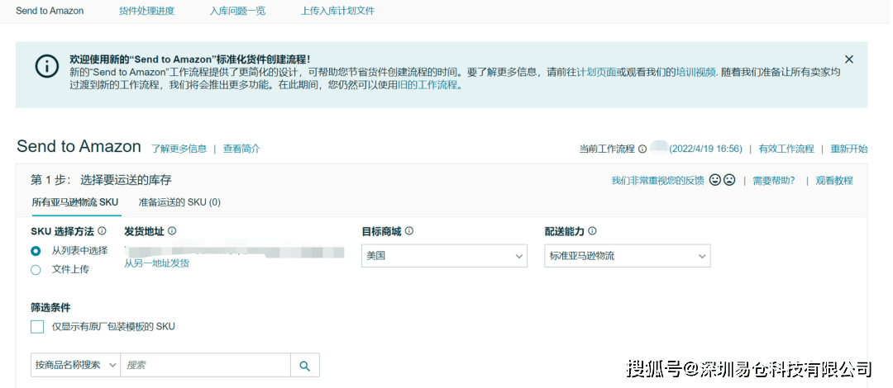Switch to 所有亚马逊物流 SKU tab
Image resolution: width=893 pixels, height=388 pixels.
click(x=74, y=202)
